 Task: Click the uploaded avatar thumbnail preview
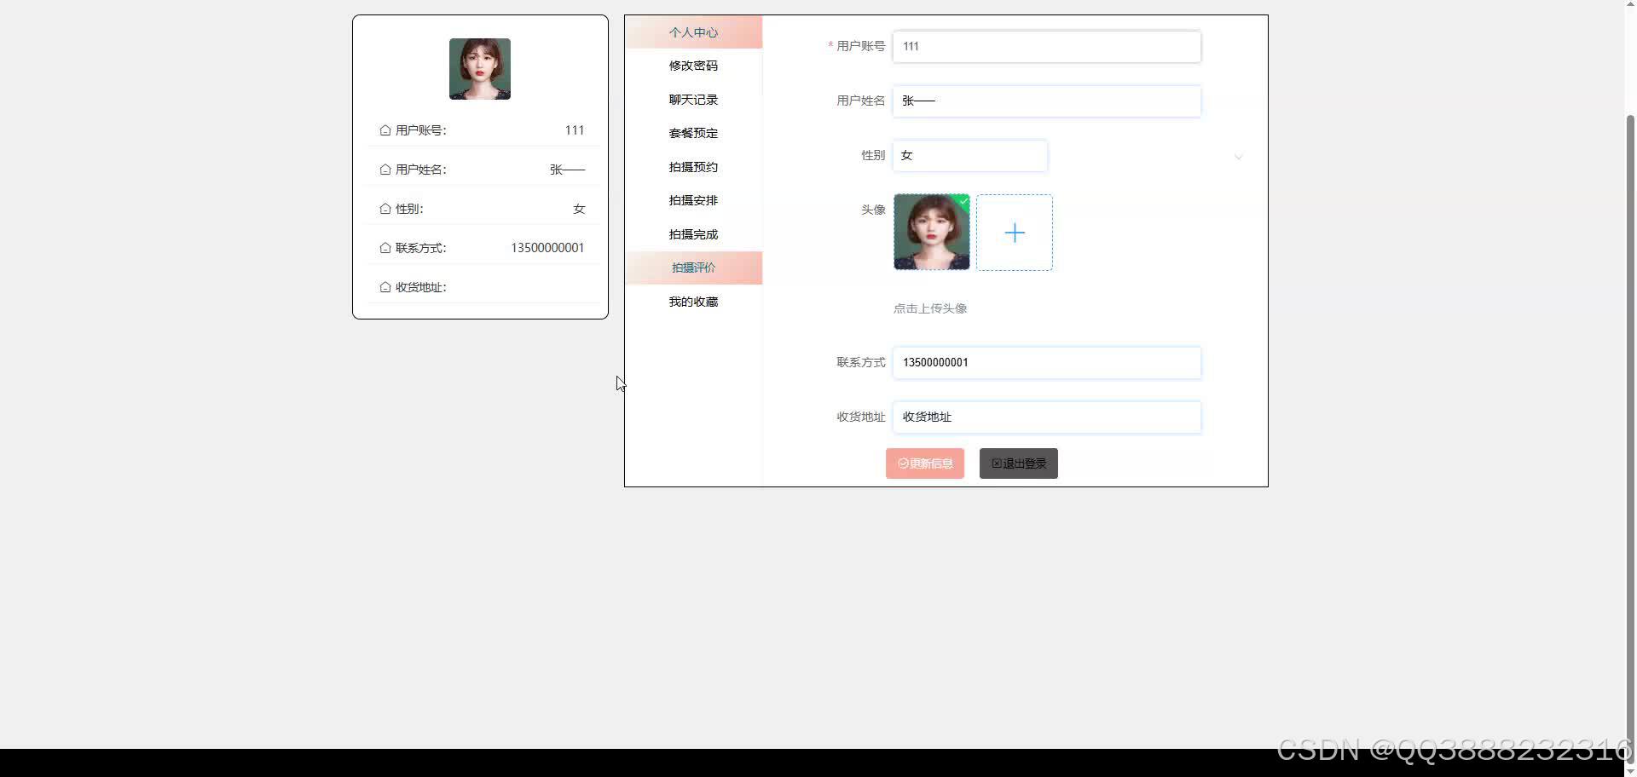pos(931,232)
